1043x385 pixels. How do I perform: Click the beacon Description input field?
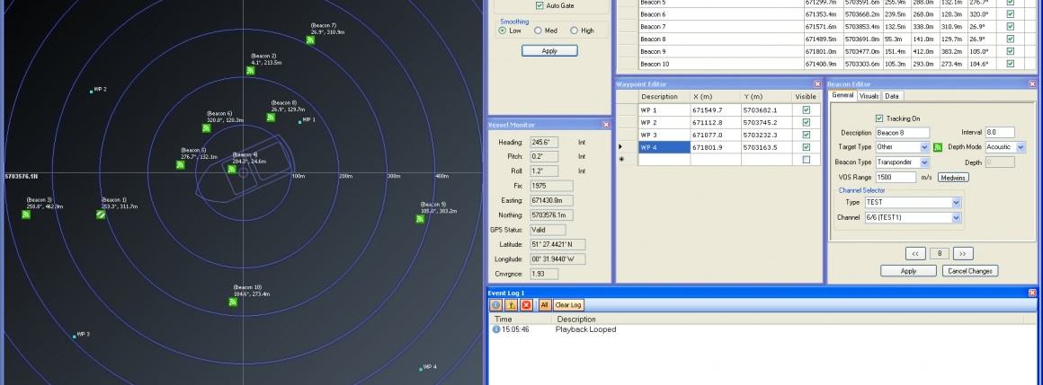click(903, 133)
